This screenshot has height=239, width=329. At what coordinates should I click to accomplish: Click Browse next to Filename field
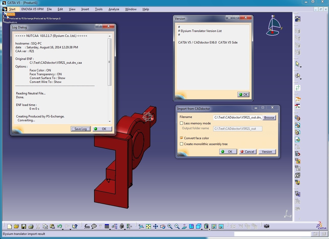coord(269,118)
